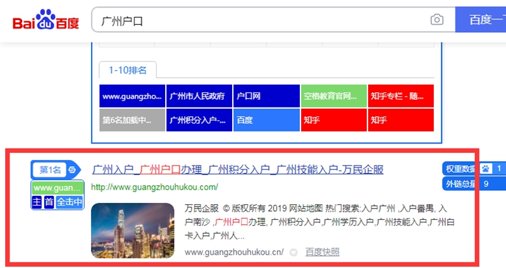Open the 广州入户_广州户口办理 result title link
This screenshot has width=506, height=268.
tap(238, 169)
